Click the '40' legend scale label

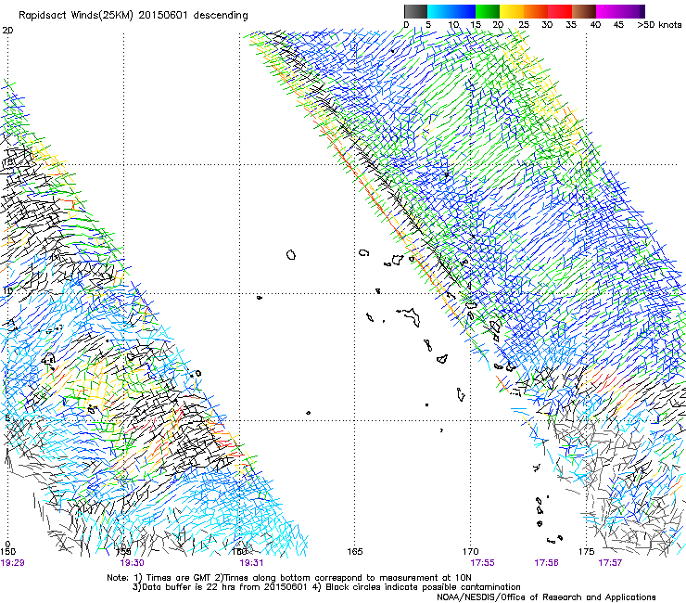pos(595,25)
